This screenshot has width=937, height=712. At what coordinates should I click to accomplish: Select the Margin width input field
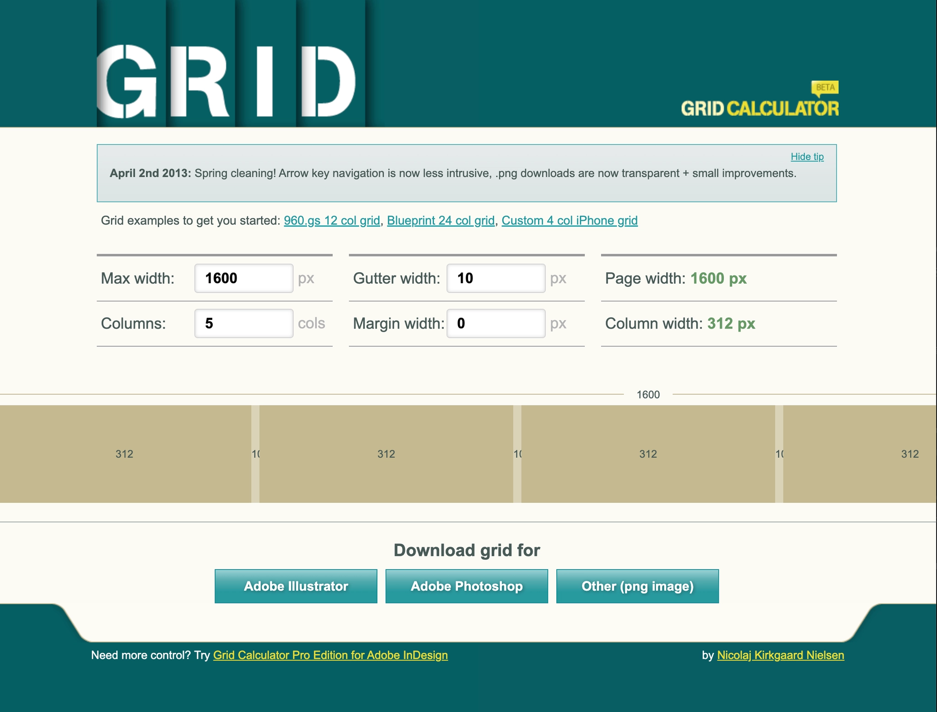(x=495, y=324)
